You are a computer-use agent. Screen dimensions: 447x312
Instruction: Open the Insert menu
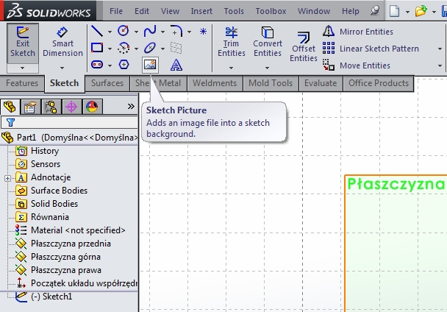coord(201,11)
